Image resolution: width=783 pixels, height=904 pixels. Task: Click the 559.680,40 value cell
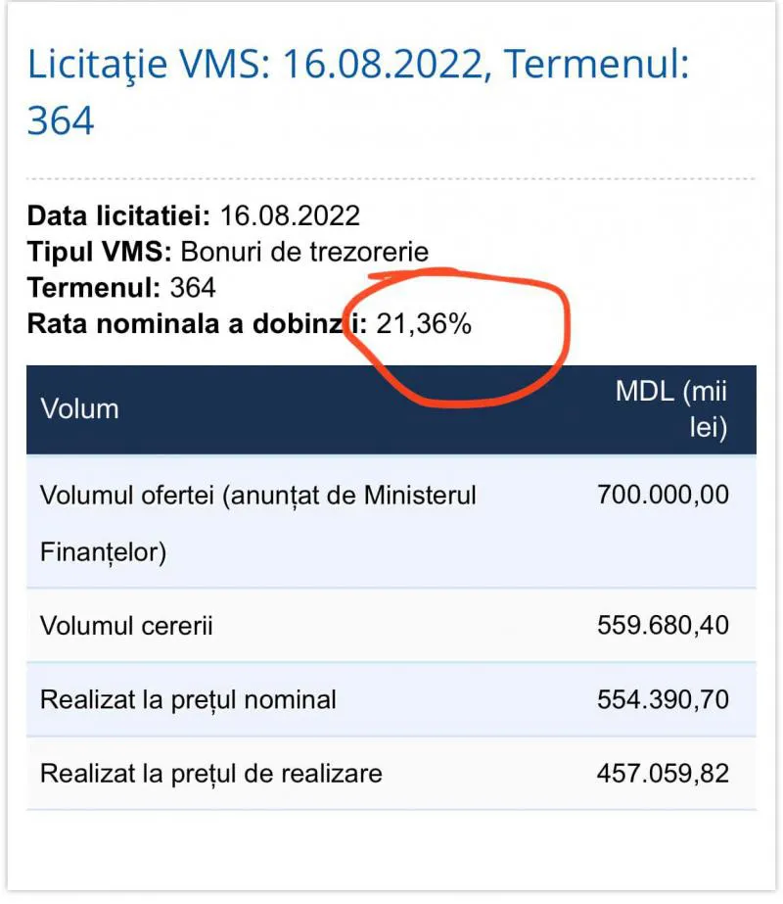pos(664,626)
